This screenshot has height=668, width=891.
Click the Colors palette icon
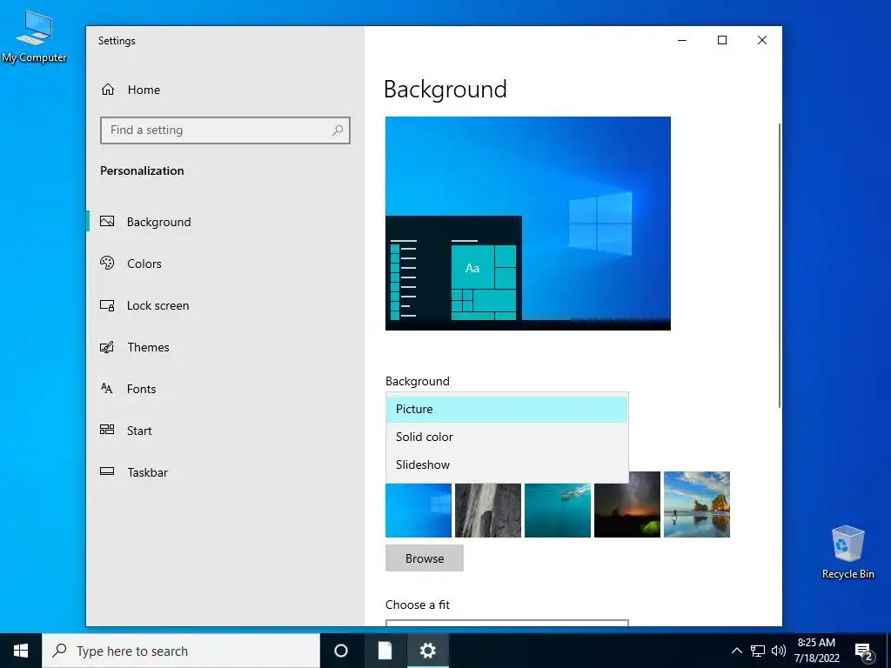click(107, 263)
